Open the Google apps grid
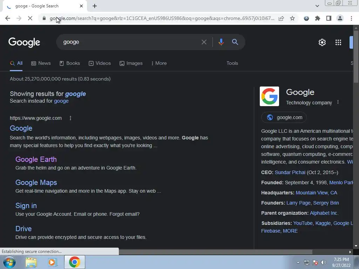 pyautogui.click(x=338, y=42)
